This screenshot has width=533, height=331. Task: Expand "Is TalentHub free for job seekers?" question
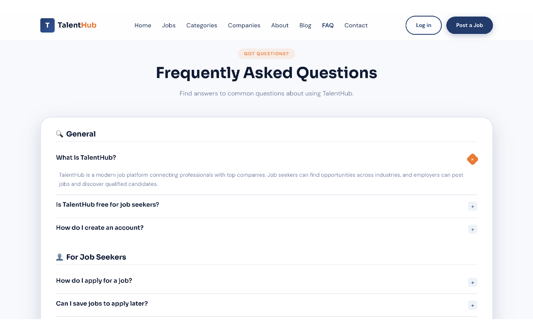tap(107, 205)
